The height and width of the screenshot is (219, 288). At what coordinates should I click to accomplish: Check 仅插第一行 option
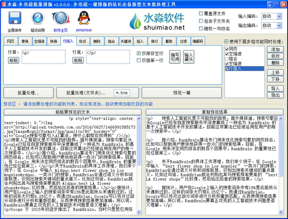click(x=139, y=60)
